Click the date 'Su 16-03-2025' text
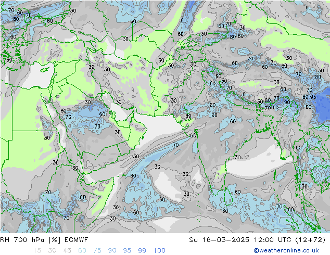The height and width of the screenshot is (255, 330). 219,240
